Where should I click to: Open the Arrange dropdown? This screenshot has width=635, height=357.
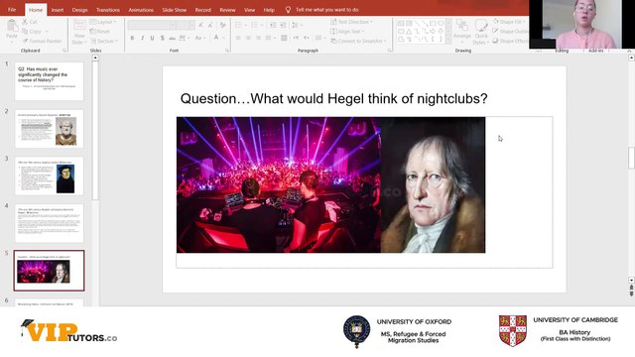point(462,31)
